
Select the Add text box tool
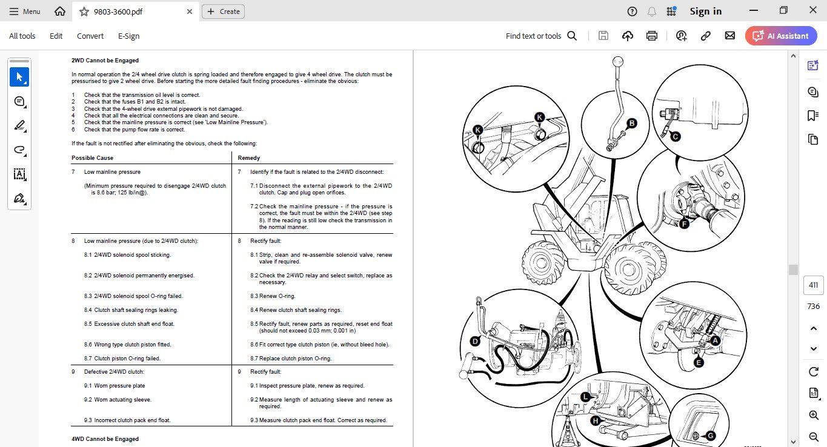[x=19, y=174]
